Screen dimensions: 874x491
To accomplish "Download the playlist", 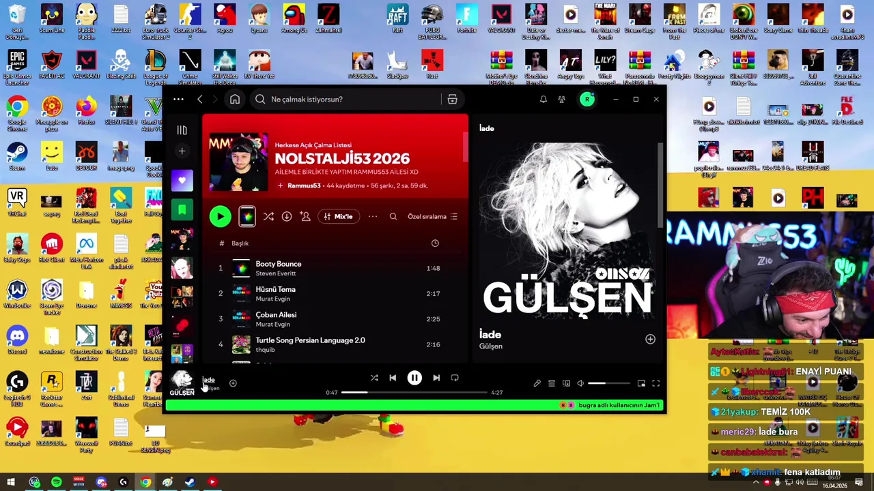I will (287, 217).
